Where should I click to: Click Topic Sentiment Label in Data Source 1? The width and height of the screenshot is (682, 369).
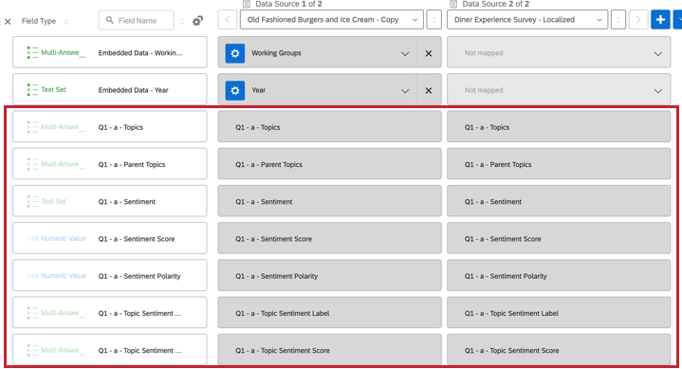329,313
